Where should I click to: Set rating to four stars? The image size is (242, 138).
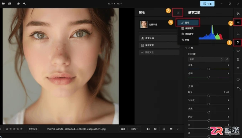(18, 129)
